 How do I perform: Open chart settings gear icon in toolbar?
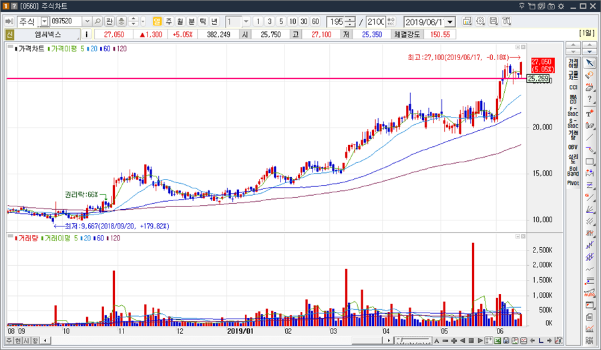480,21
